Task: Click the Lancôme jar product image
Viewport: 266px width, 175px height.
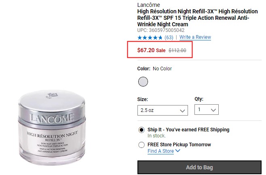Action: [x=52, y=127]
